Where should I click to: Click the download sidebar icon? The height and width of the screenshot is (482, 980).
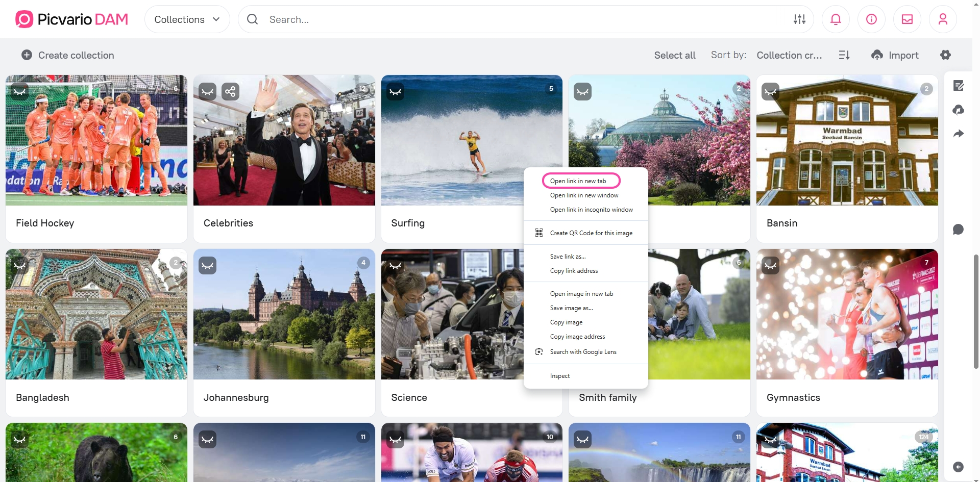coord(959,110)
